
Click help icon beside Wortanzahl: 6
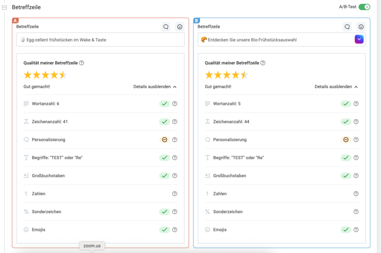(175, 104)
